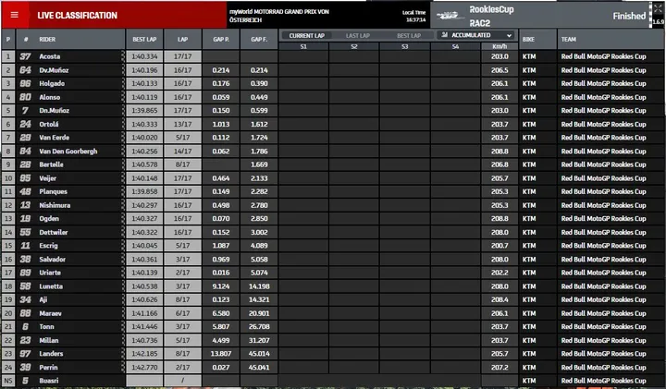The height and width of the screenshot is (389, 666).
Task: Select non-starter rider Buasri
Action: click(x=49, y=381)
